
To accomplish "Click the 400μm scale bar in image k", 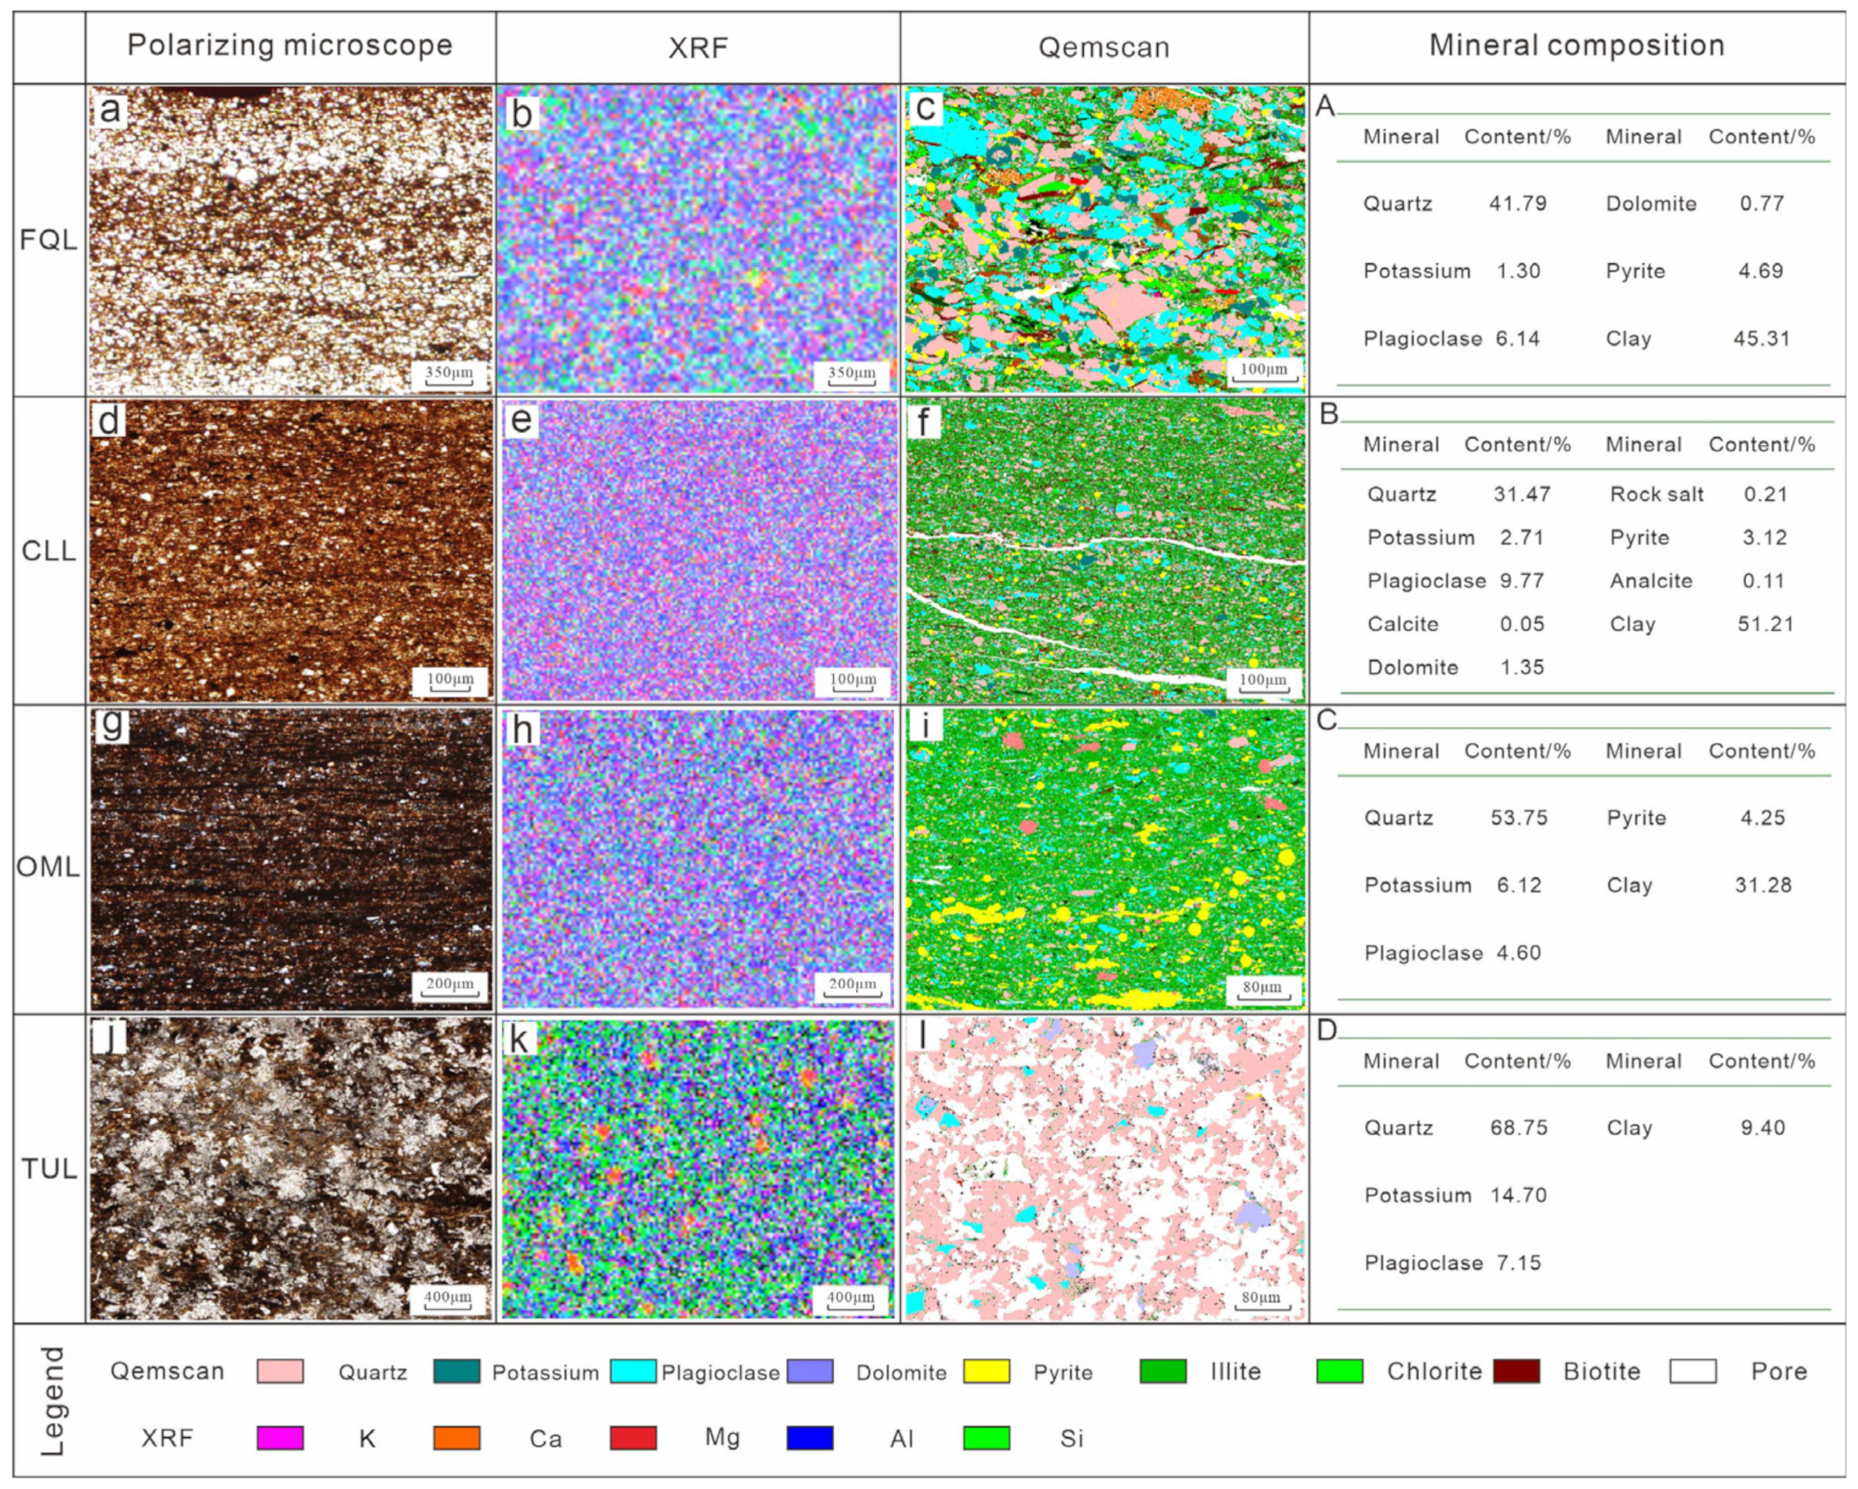I will pos(850,1300).
